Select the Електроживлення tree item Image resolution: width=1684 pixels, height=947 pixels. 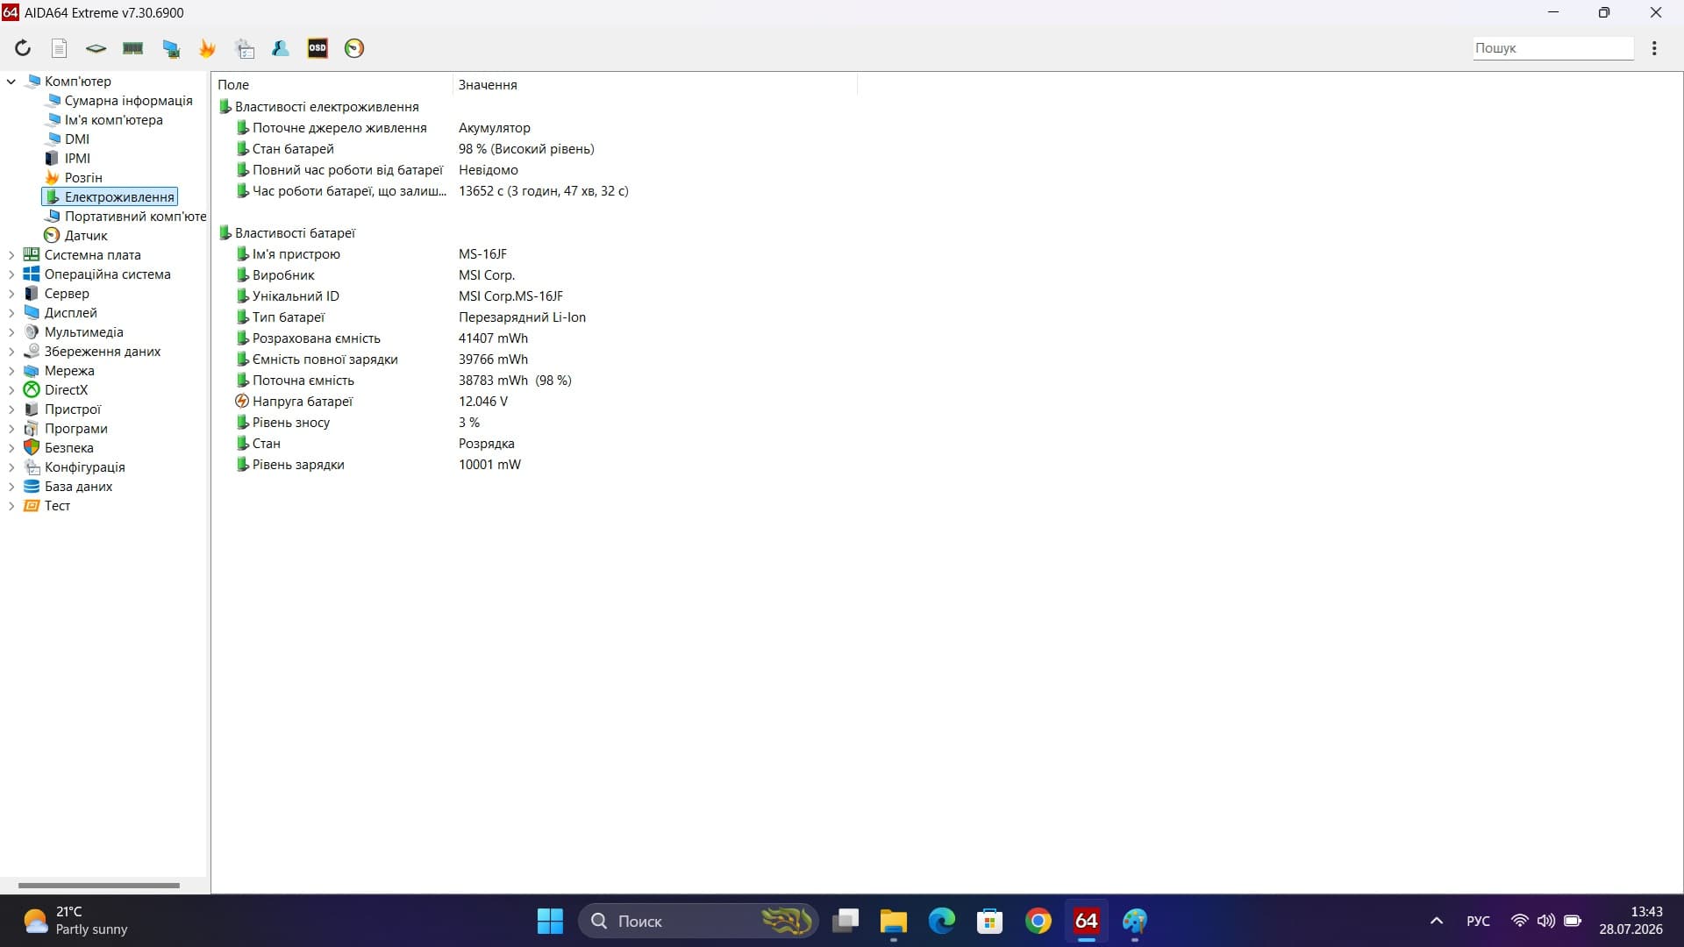click(111, 197)
